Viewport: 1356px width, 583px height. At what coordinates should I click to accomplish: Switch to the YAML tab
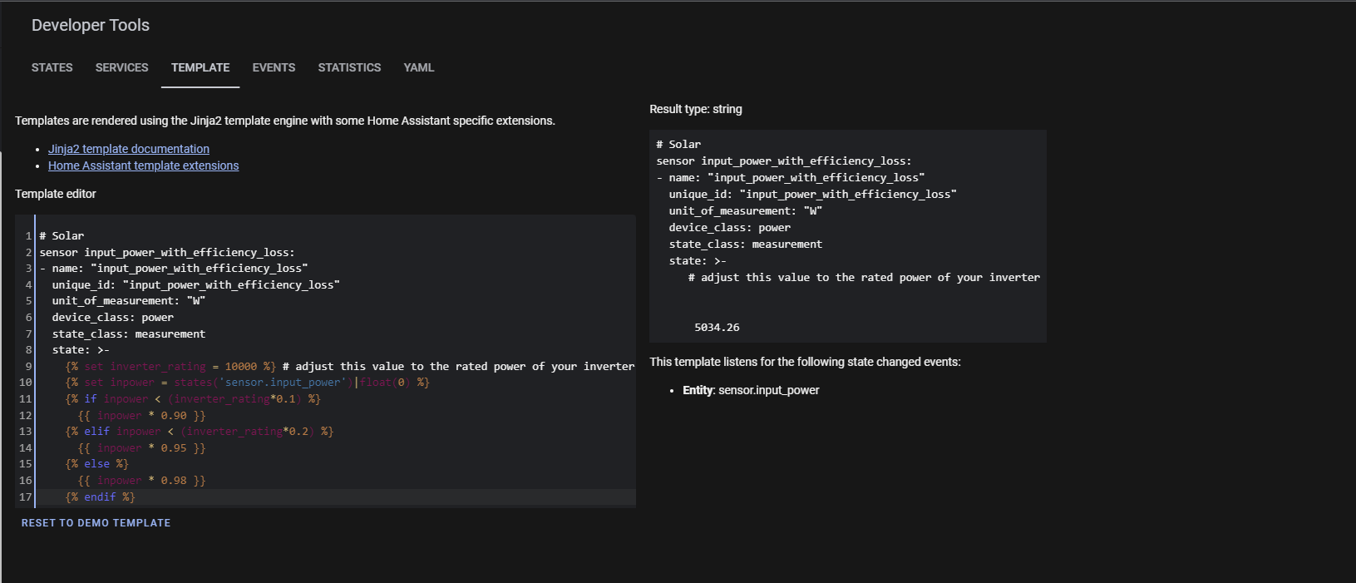419,67
